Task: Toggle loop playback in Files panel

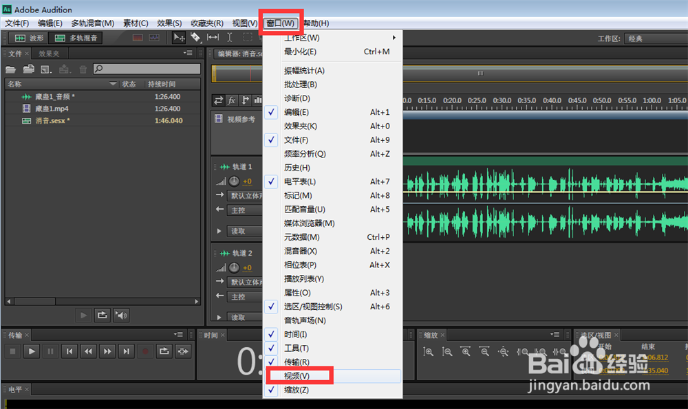Action: coord(103,316)
